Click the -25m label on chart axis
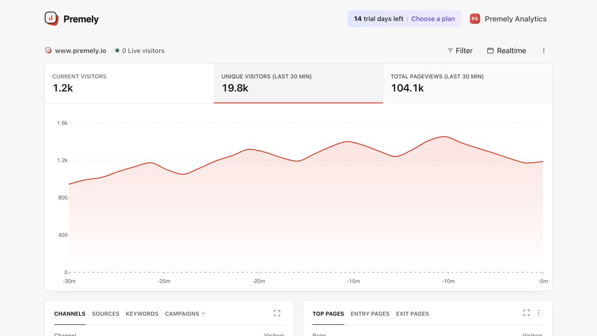Screen dimensions: 597x336 click(164, 281)
